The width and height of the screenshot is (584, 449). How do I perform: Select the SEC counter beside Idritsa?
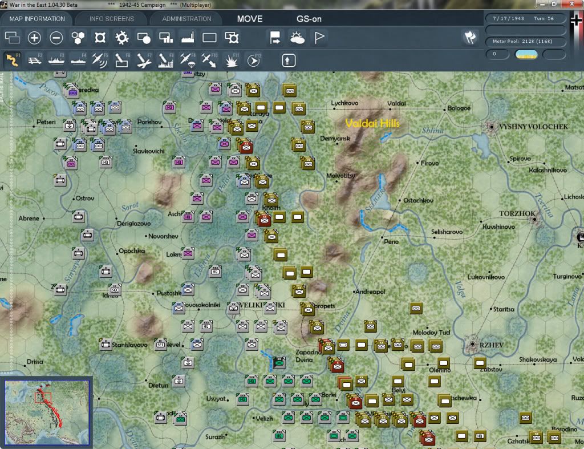(115, 289)
